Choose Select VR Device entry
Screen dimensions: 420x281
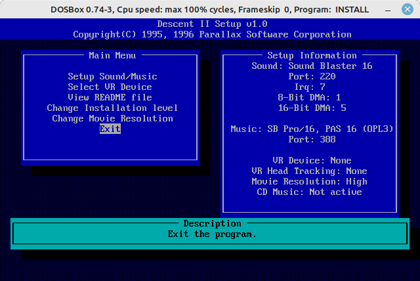click(x=110, y=87)
